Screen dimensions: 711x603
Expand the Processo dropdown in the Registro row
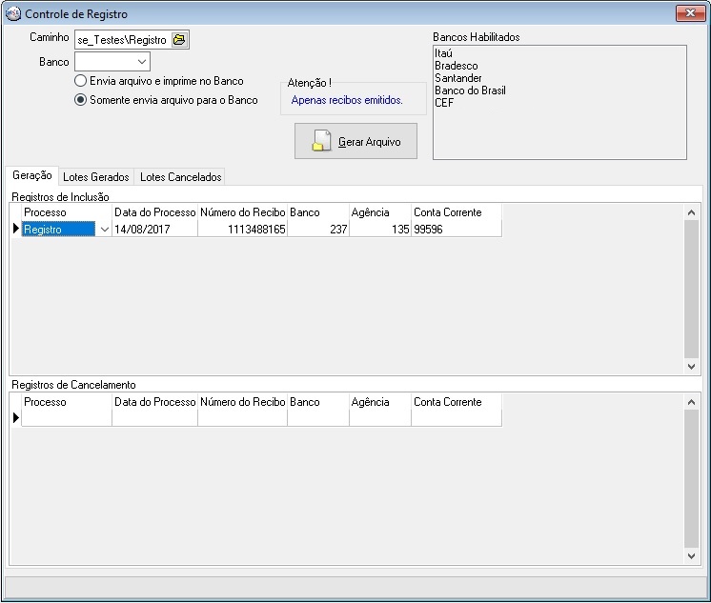pos(104,230)
